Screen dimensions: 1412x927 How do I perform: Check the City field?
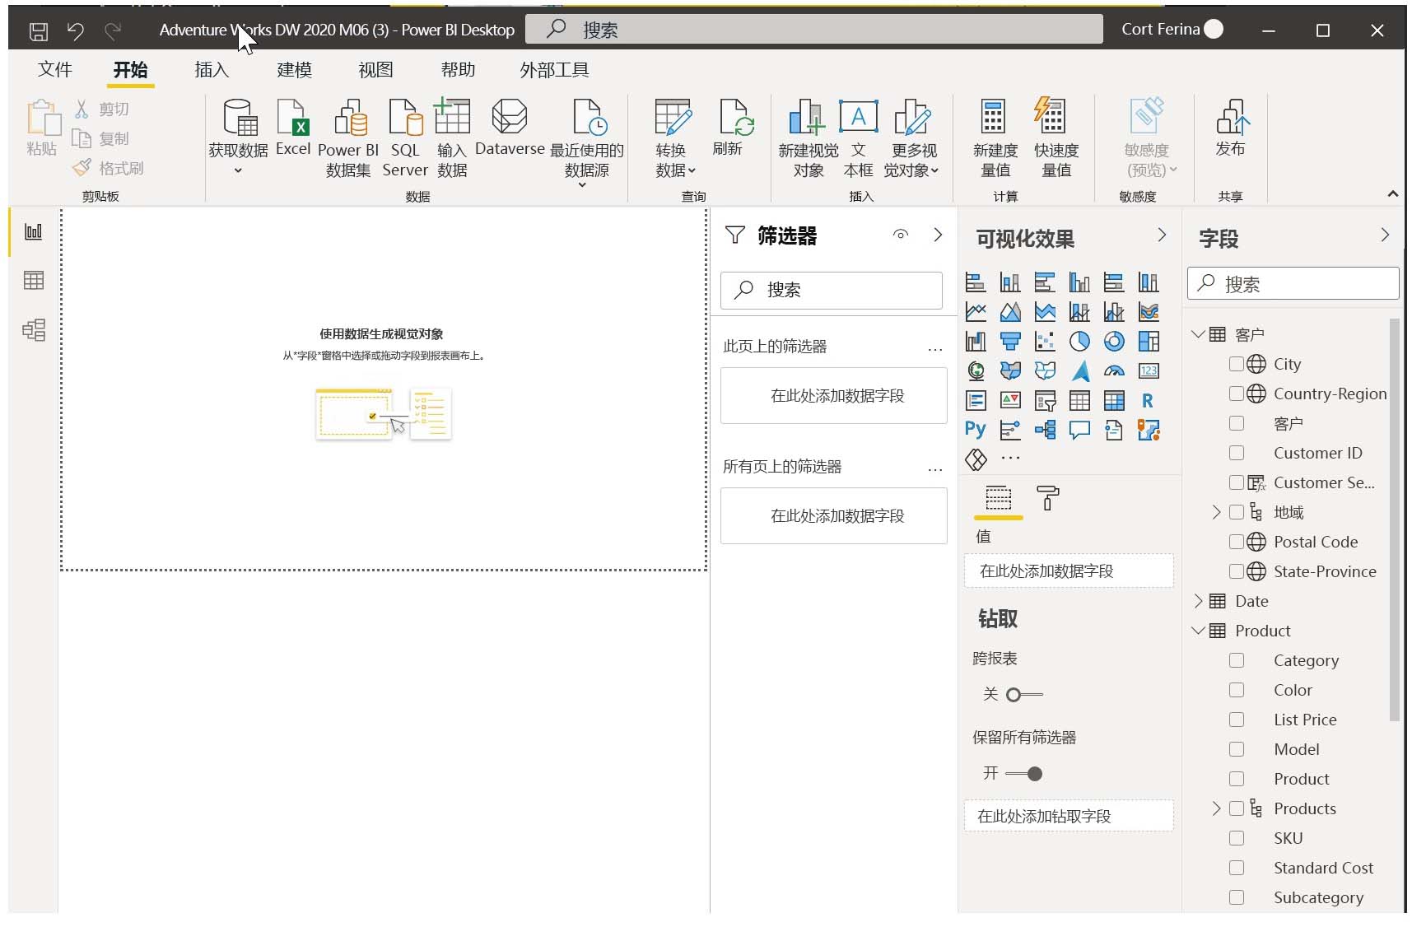click(1236, 364)
